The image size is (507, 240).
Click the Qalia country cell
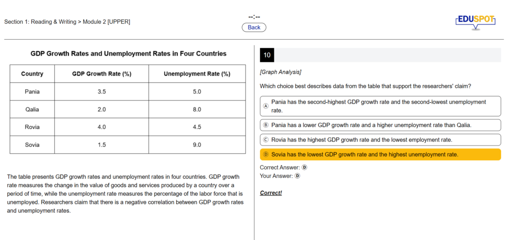[32, 109]
